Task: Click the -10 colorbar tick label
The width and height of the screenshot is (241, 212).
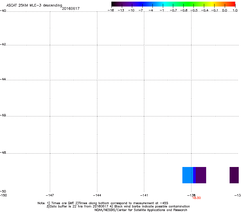Action: pos(131,10)
